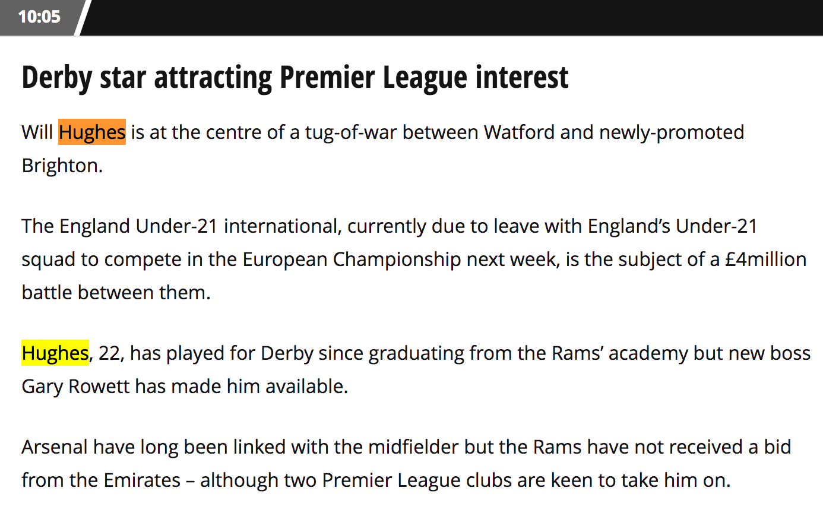The width and height of the screenshot is (823, 513).
Task: Click the word 'Watford' in first paragraph
Action: tap(520, 132)
